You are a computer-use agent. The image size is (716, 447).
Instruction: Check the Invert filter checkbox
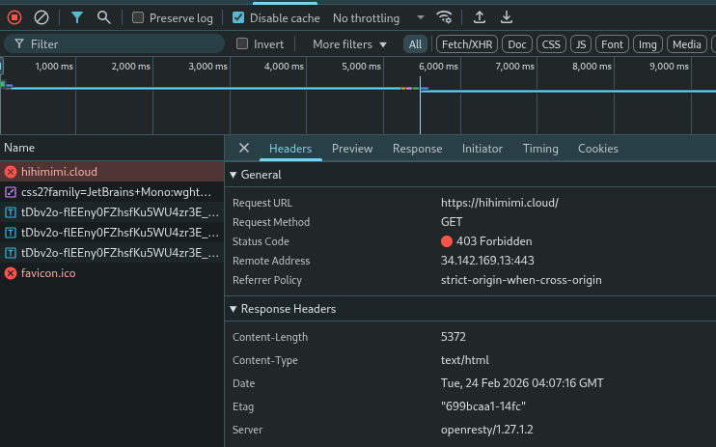pos(243,43)
